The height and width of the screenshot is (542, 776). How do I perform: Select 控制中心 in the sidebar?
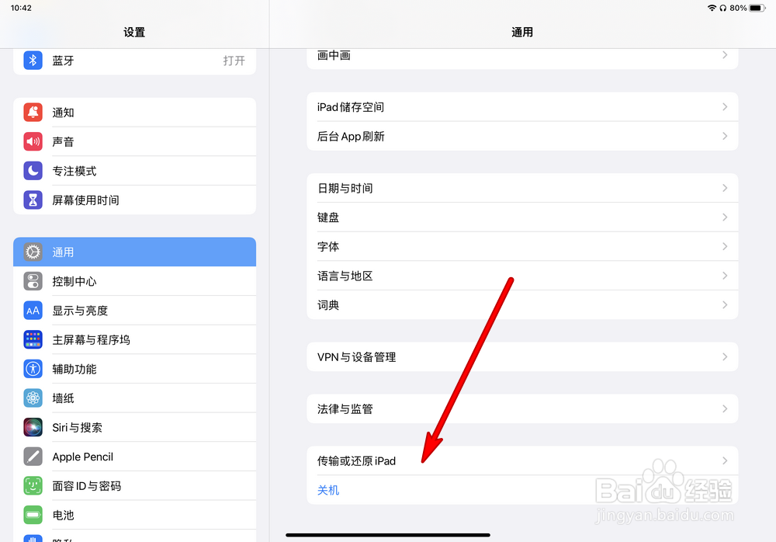(x=134, y=281)
